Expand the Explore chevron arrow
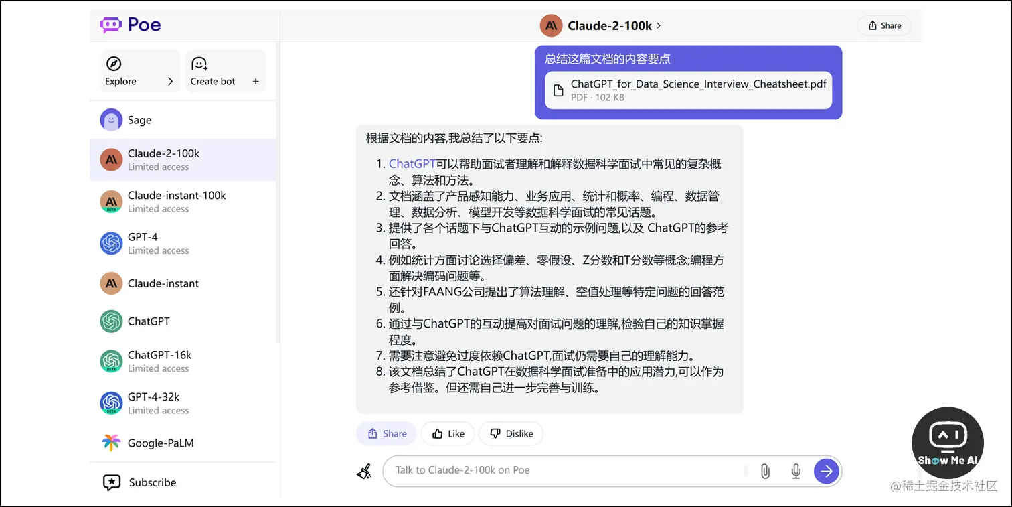Screen dimensions: 1012x507 point(170,82)
